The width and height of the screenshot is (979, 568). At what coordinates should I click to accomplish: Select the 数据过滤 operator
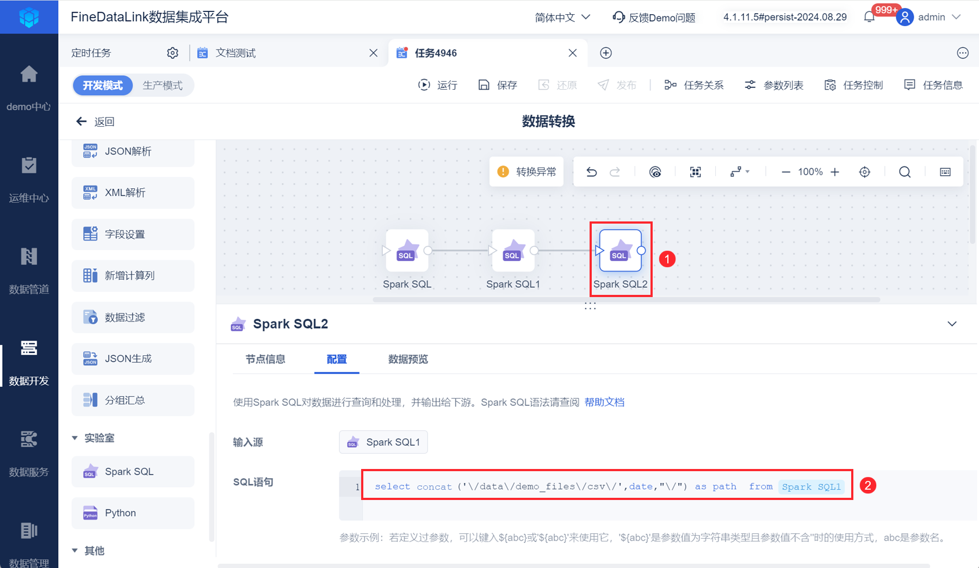coord(133,317)
